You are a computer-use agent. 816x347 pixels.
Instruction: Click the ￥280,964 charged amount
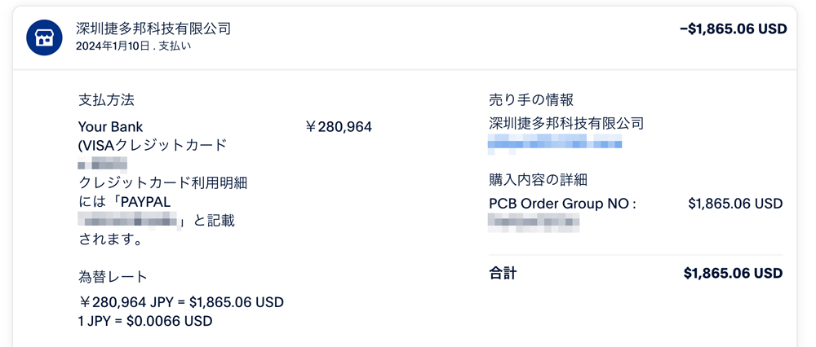[x=338, y=126]
